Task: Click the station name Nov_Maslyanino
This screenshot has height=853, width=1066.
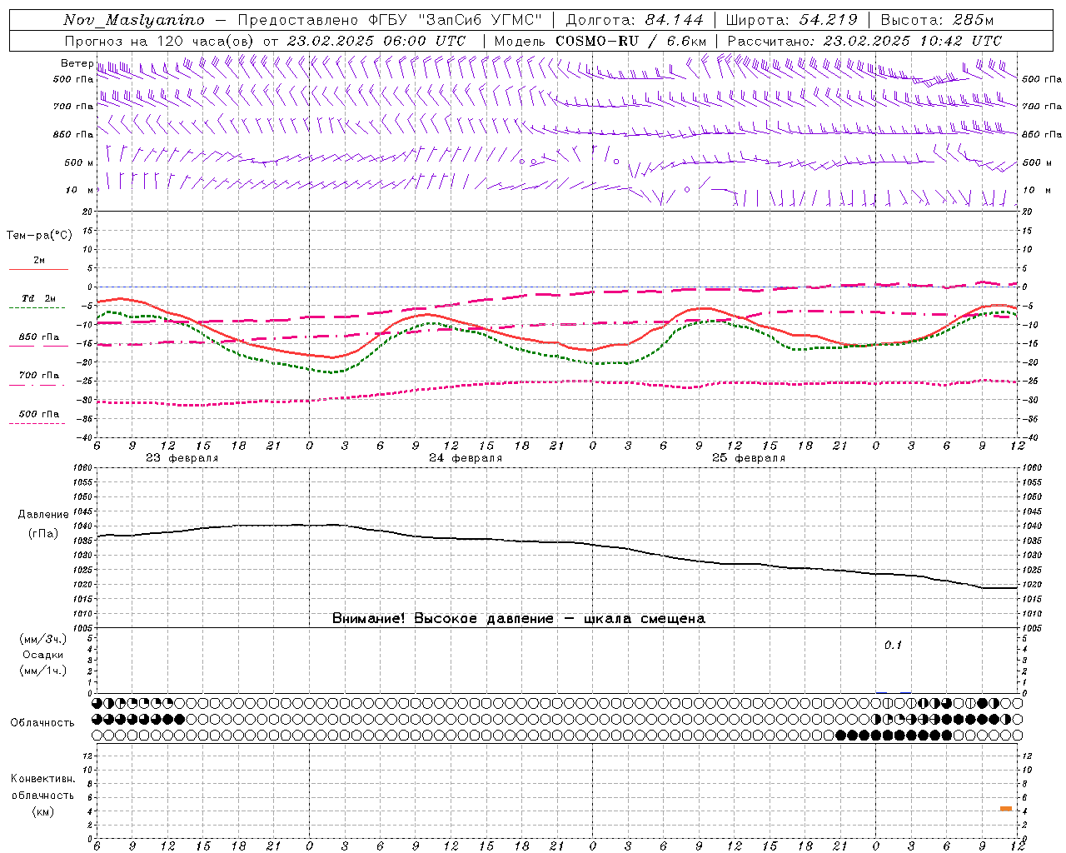Action: pos(134,20)
